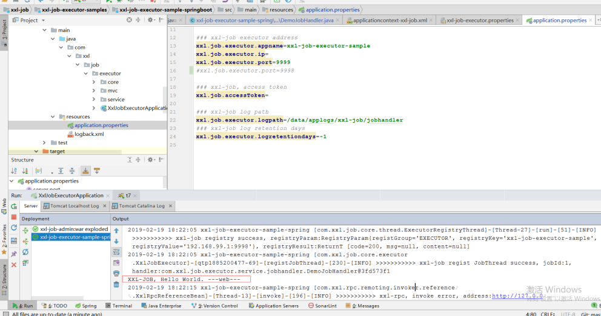601x316 pixels.
Task: Toggle Autoscroll from Source in Structure
Action: coord(97,171)
